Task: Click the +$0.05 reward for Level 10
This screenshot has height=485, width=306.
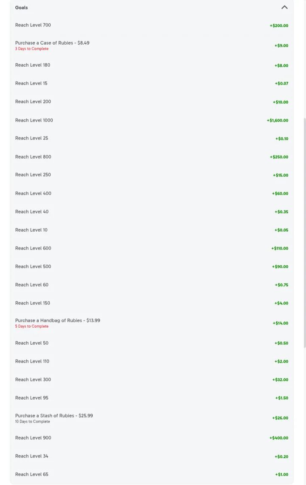Action: [x=281, y=230]
